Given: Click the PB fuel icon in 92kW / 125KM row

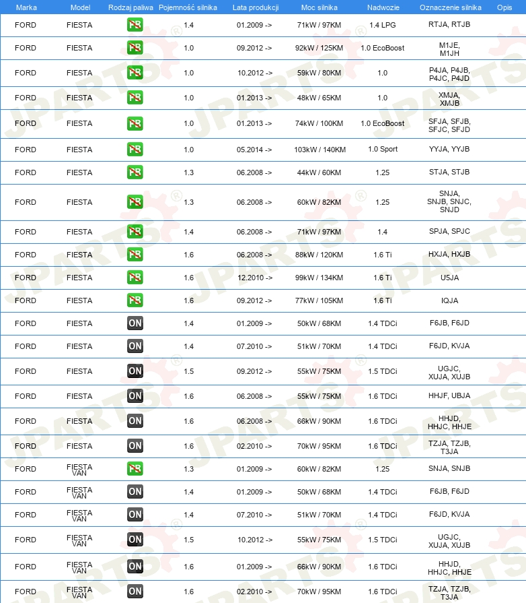Looking at the screenshot, I should pos(135,48).
